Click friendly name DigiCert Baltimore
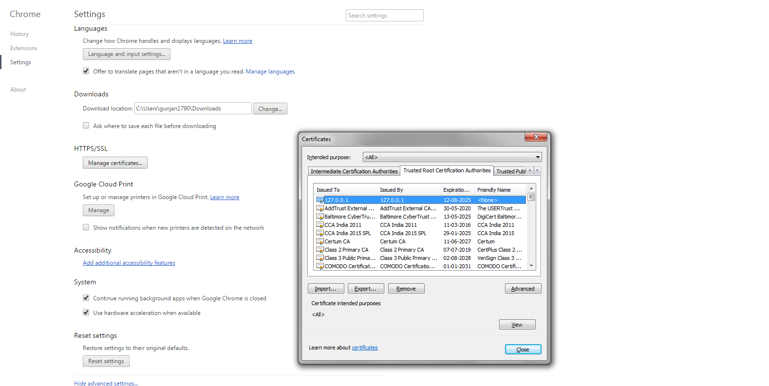769x386 pixels. tap(499, 217)
